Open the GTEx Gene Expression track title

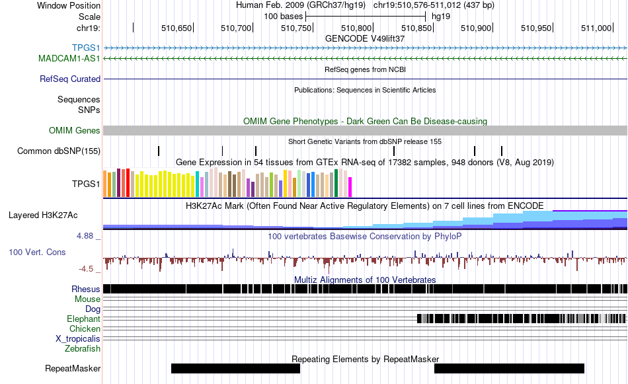coord(365,162)
